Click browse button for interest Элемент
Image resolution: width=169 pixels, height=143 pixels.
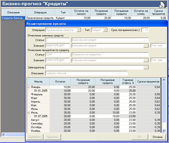click(x=146, y=60)
